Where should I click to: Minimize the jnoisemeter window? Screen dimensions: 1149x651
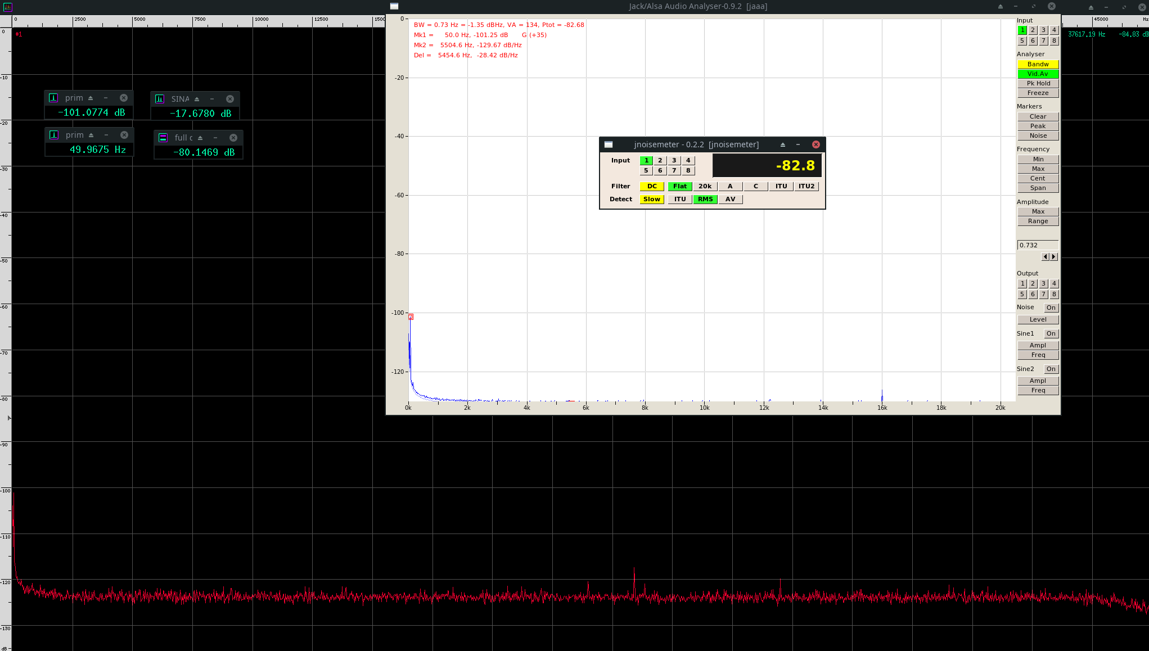pyautogui.click(x=798, y=144)
